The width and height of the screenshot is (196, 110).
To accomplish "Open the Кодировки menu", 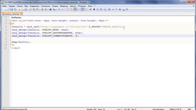I will point(34,6).
